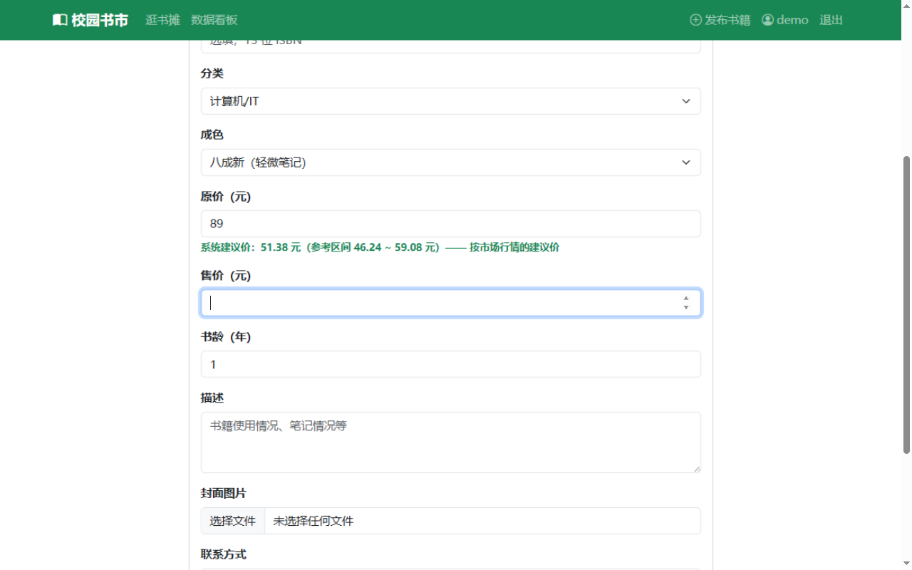The height and width of the screenshot is (570, 912).
Task: Click into the 售价 price input
Action: coord(450,303)
